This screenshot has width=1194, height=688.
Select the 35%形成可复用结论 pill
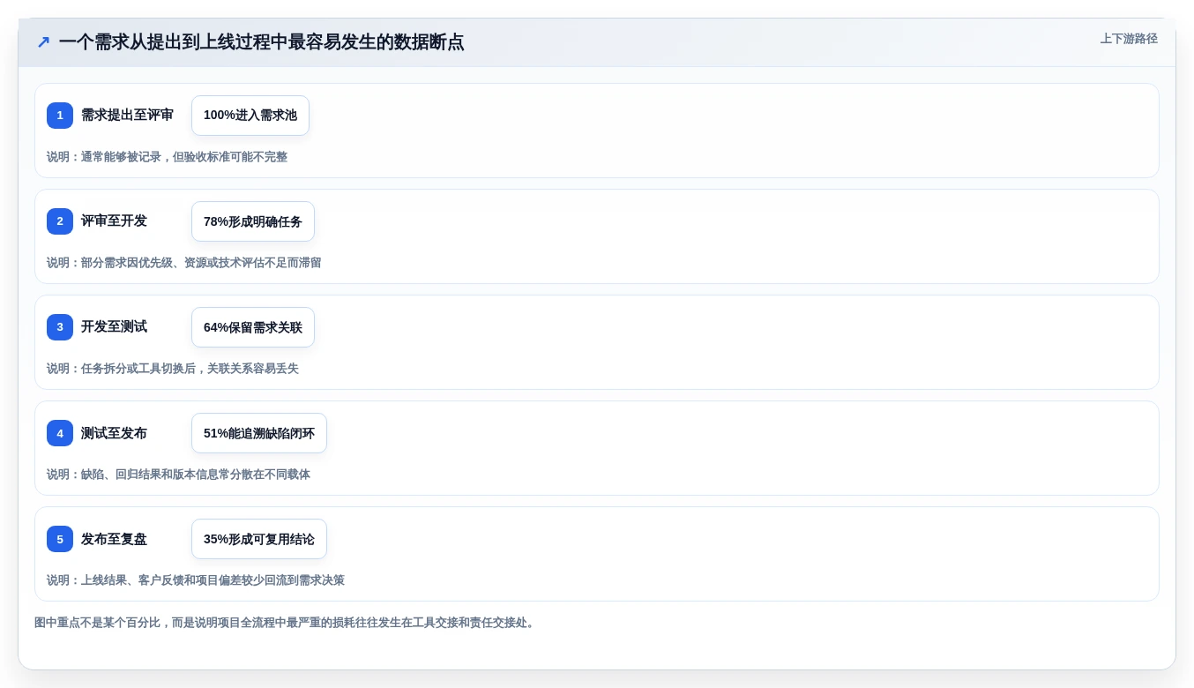click(x=259, y=539)
